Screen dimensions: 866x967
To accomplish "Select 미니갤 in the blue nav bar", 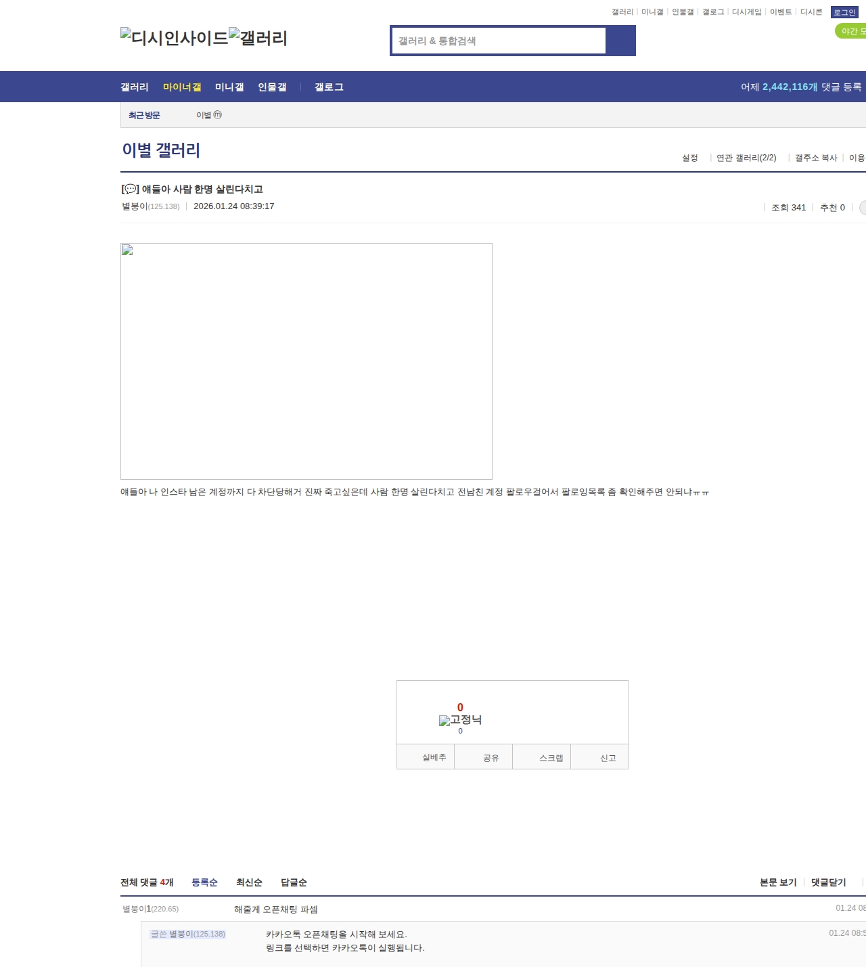I will tap(229, 87).
